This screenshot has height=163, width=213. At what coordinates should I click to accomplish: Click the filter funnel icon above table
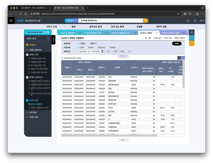point(179,58)
